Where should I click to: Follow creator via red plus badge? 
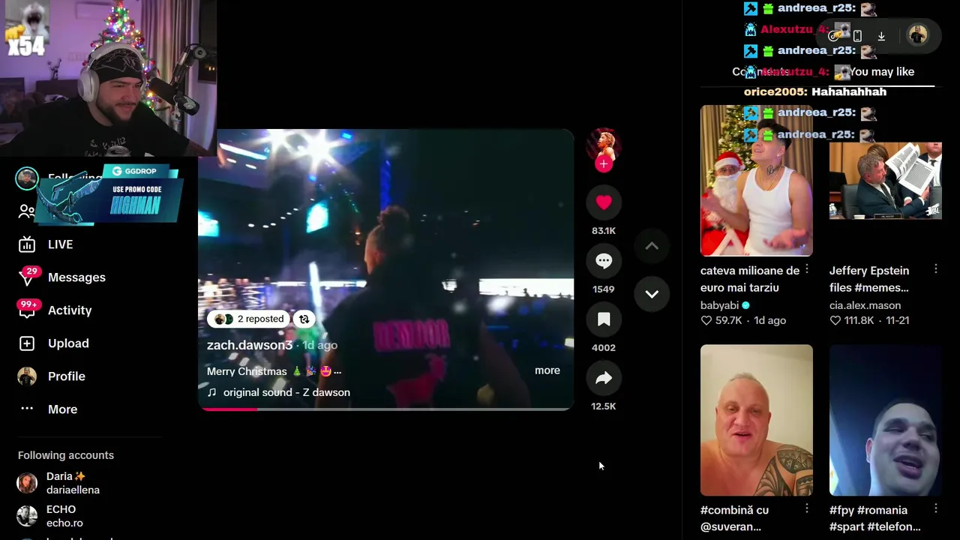click(x=604, y=163)
